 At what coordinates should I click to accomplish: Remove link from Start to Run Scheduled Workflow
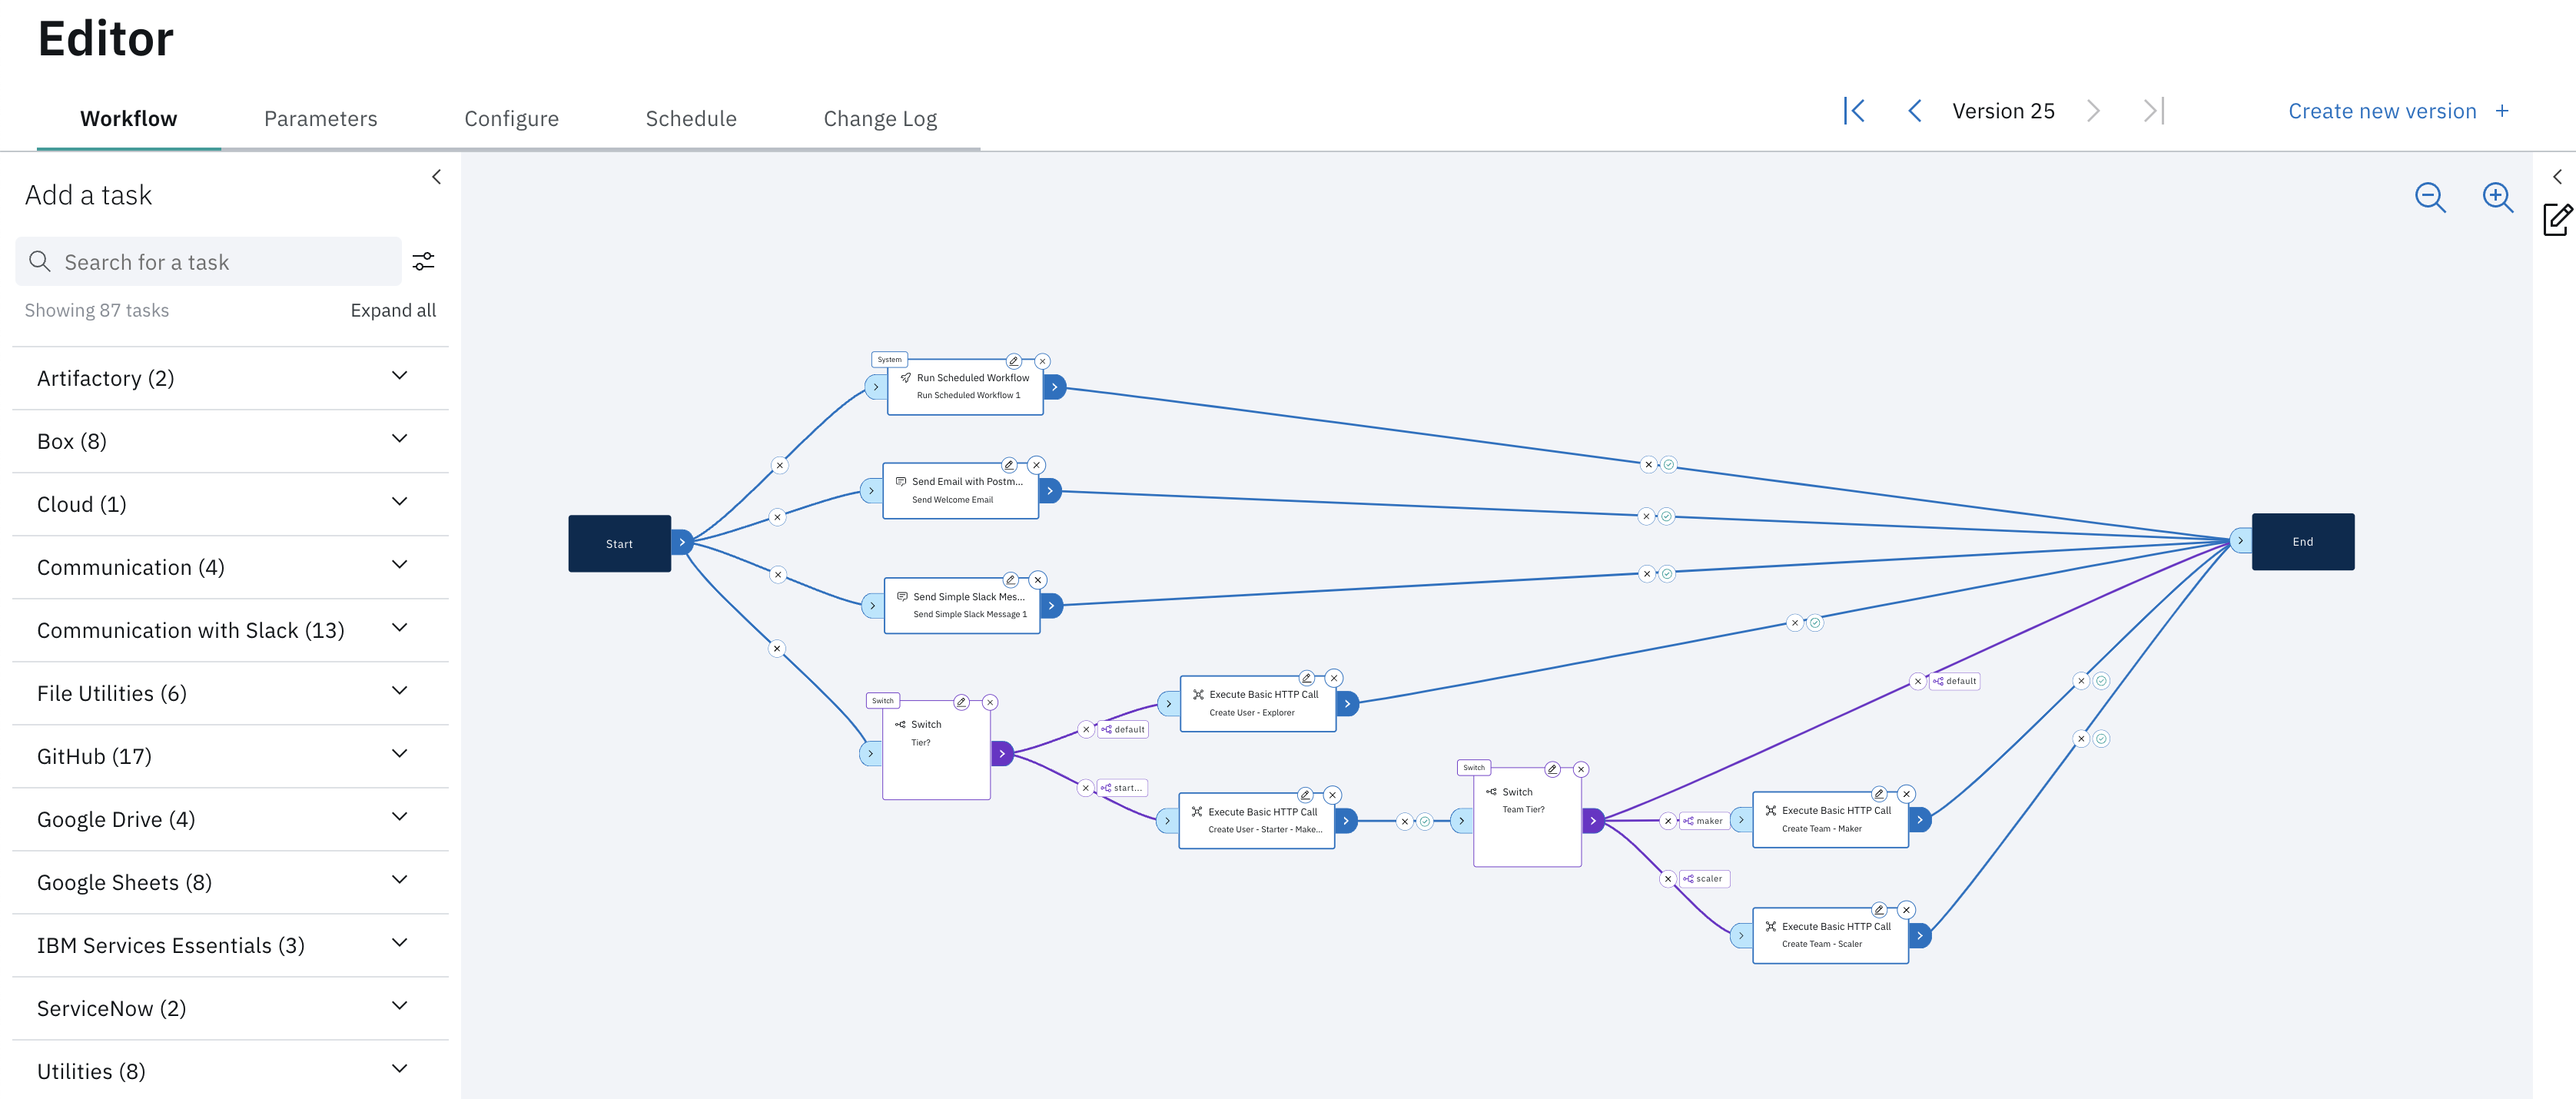point(780,465)
